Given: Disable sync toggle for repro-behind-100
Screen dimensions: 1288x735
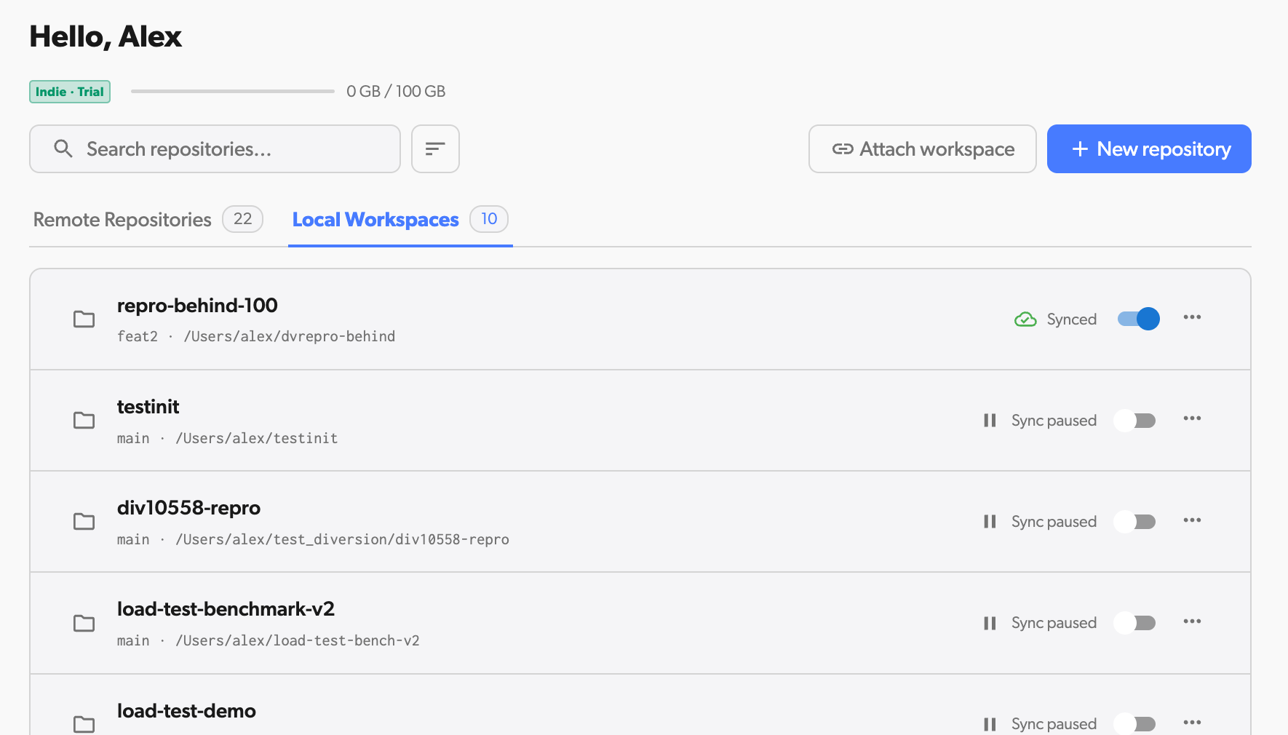Looking at the screenshot, I should click(x=1139, y=319).
